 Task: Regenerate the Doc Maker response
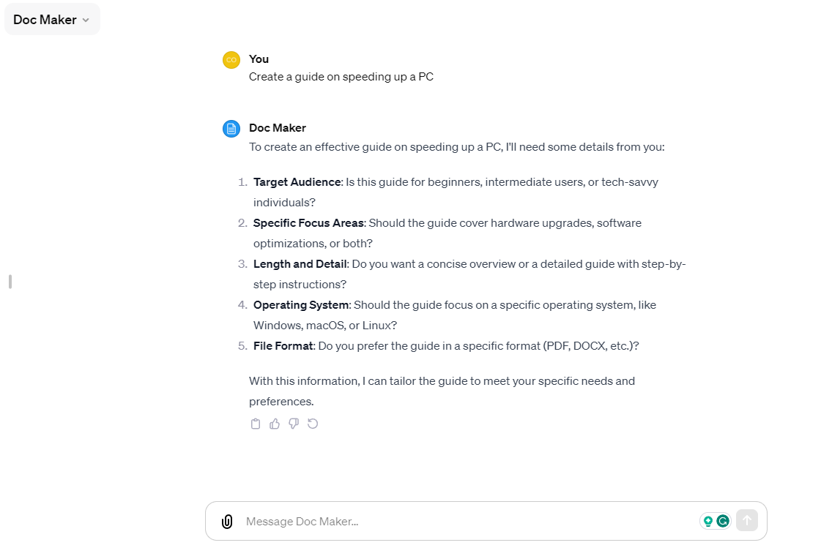point(313,424)
